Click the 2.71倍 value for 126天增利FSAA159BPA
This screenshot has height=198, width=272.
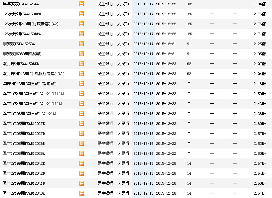click(260, 34)
